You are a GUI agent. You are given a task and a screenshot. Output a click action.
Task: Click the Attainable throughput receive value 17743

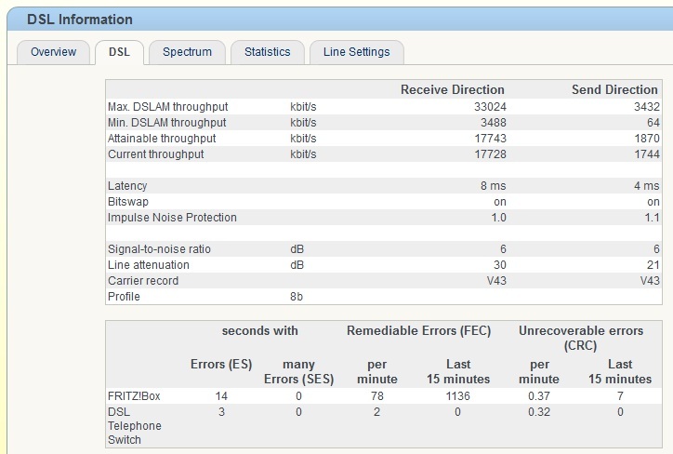(x=490, y=139)
